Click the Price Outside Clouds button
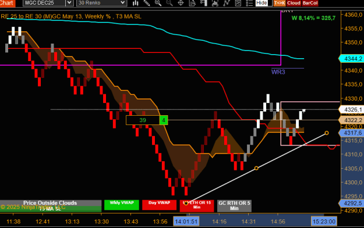 click(x=50, y=203)
